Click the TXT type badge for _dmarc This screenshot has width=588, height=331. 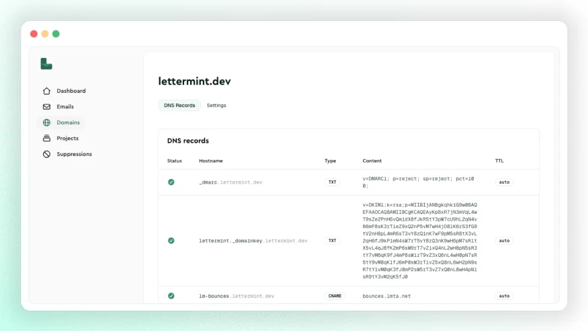pos(332,182)
